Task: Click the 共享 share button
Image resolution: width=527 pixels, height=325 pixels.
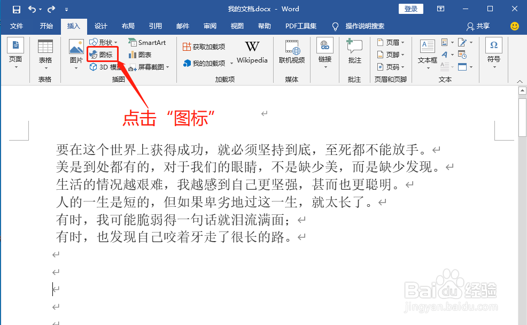Action: pos(478,26)
